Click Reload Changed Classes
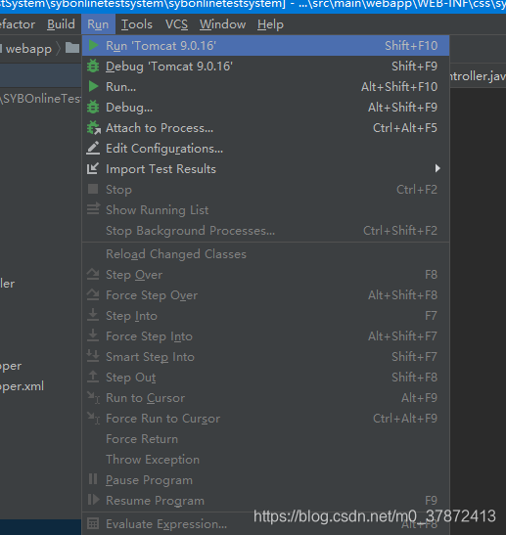This screenshot has height=535, width=506. coord(265,254)
